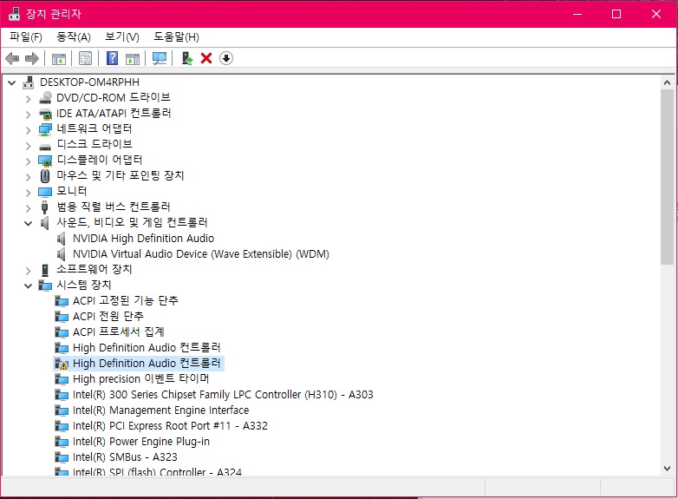Click the 모니터 category icon

coord(45,192)
